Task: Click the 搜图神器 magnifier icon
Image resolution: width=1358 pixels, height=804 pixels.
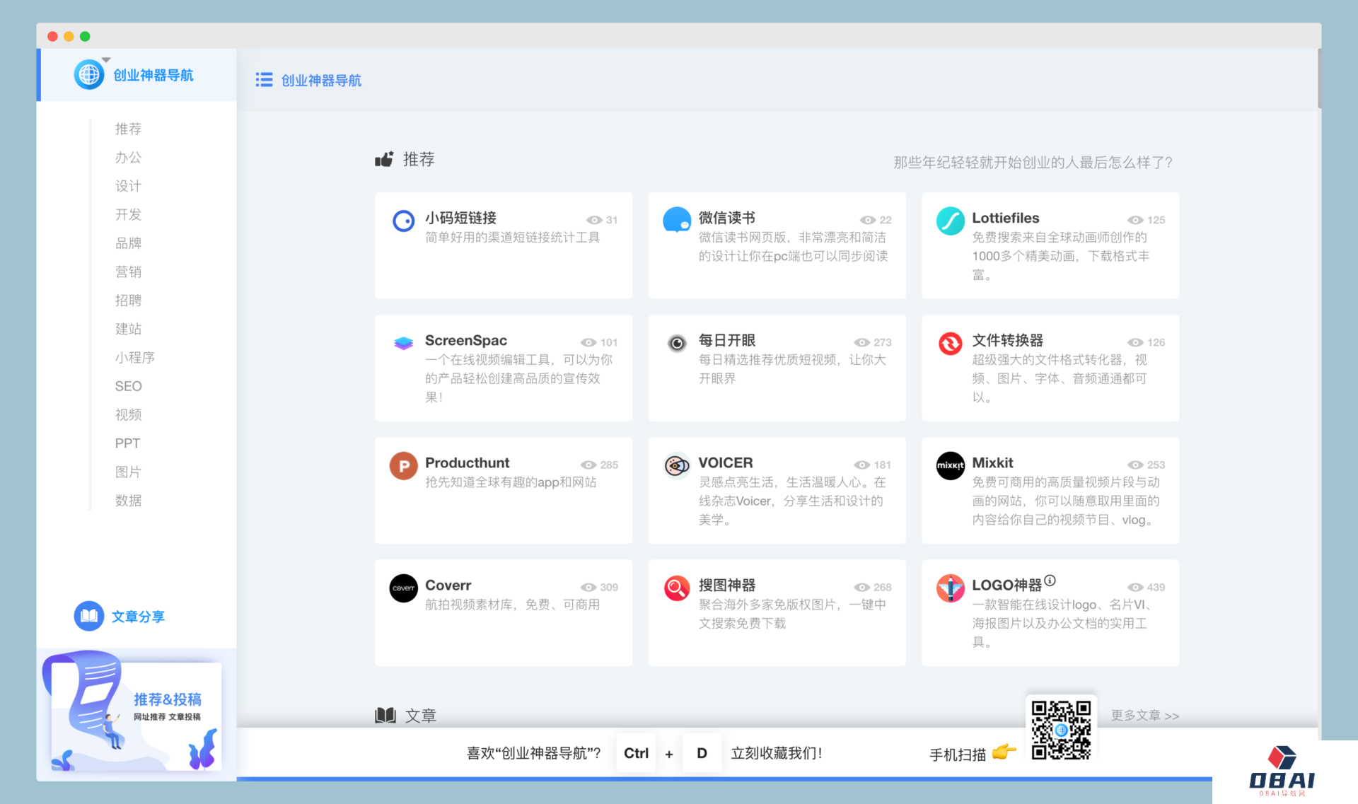Action: point(677,588)
